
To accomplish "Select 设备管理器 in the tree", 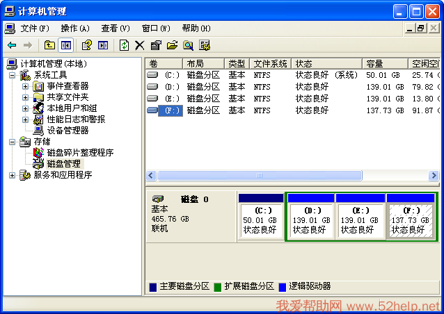I will pyautogui.click(x=68, y=131).
